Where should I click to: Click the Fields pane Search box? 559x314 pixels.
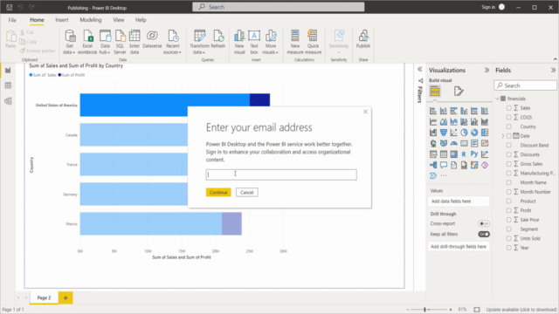point(526,85)
